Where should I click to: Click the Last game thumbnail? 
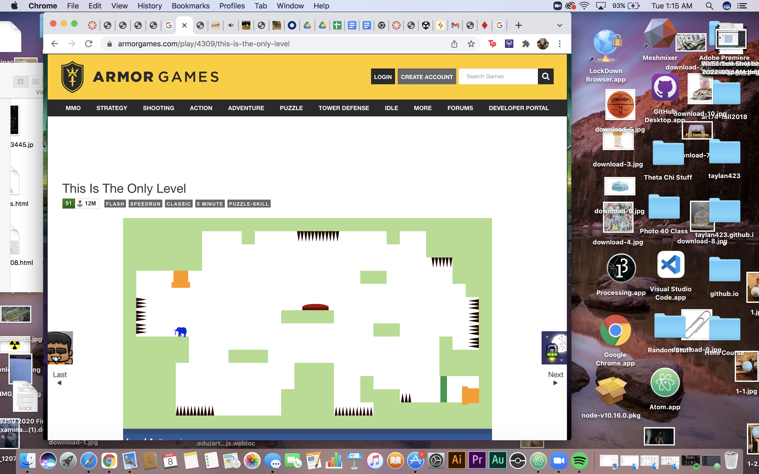click(60, 348)
